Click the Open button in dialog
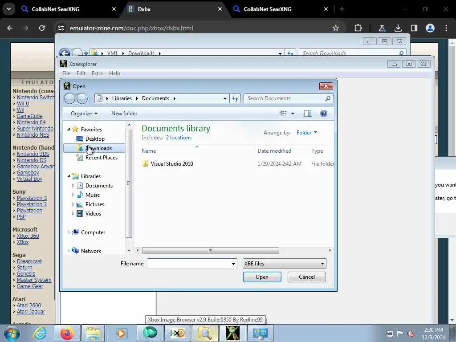This screenshot has width=456, height=342. click(262, 277)
